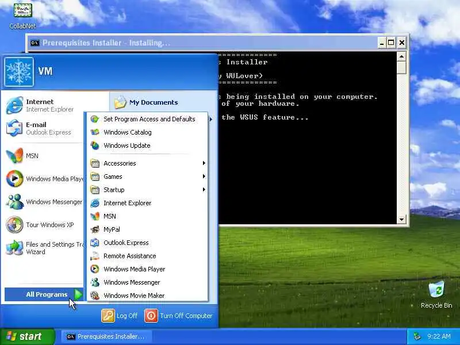
Task: Click console scrollbar up arrow
Action: pyautogui.click(x=401, y=56)
